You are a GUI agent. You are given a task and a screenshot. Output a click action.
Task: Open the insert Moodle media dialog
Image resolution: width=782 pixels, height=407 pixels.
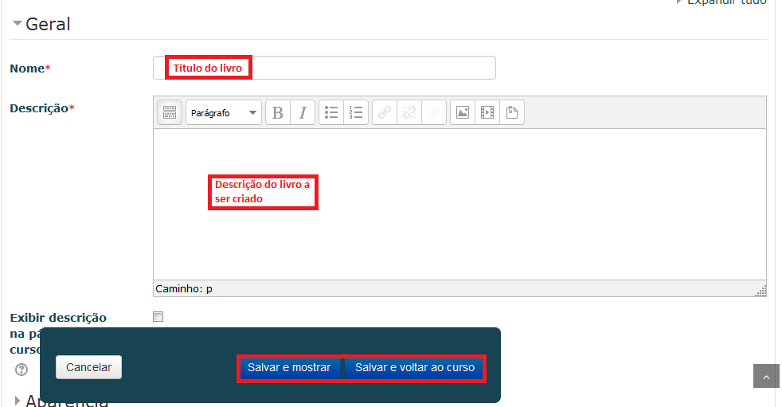coord(487,113)
